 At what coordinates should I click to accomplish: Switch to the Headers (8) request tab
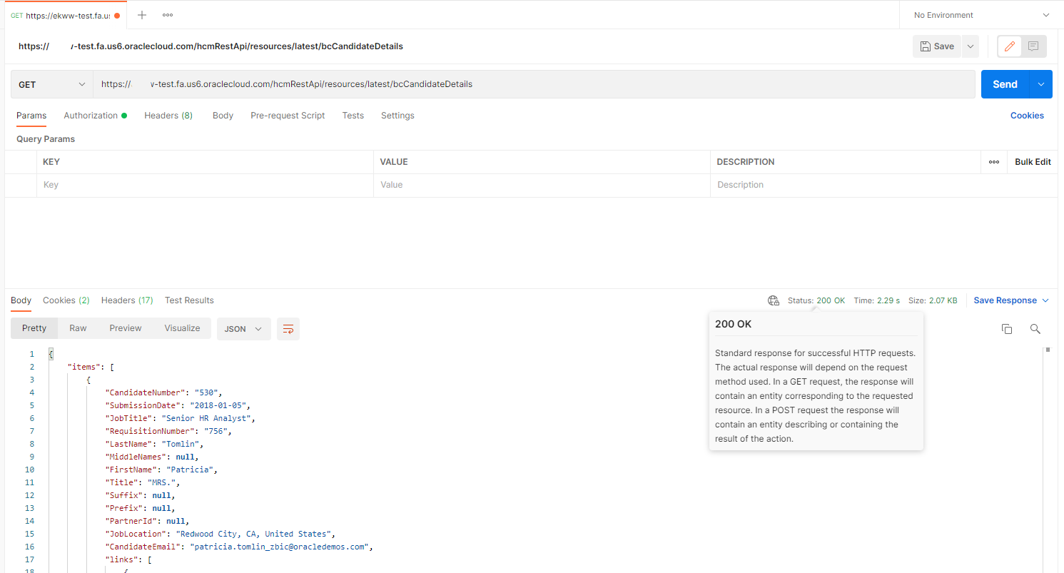coord(168,115)
